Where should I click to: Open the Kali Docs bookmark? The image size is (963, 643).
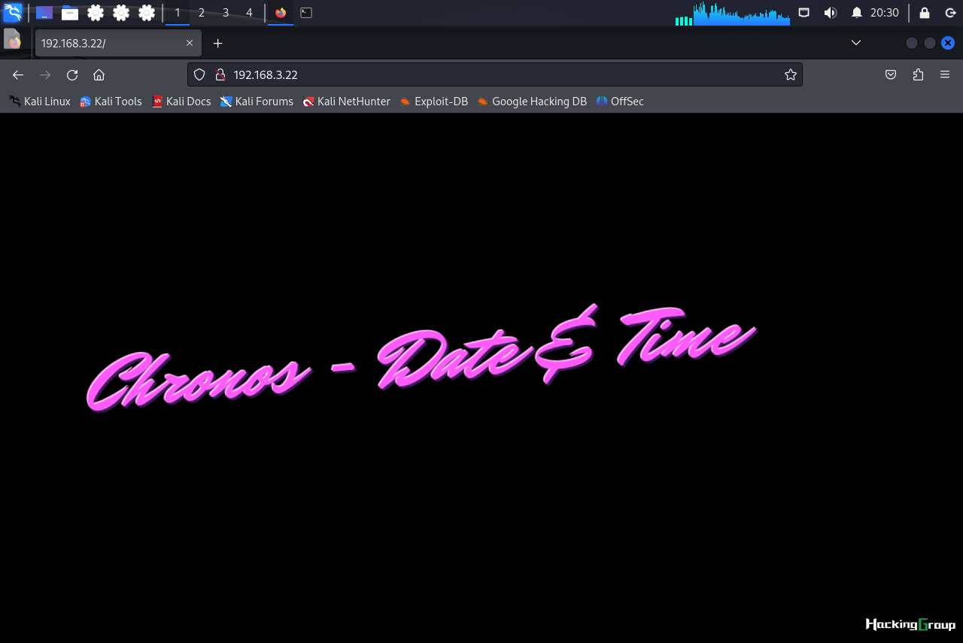coord(181,102)
